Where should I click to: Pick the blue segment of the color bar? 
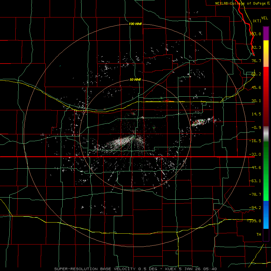coord(266,215)
